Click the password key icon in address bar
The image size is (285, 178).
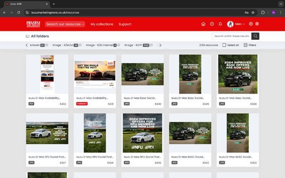(247, 12)
